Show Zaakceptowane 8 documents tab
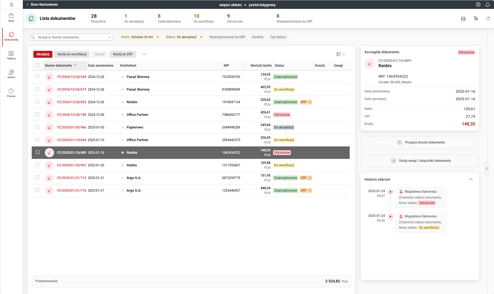This screenshot has width=494, height=294. pyautogui.click(x=169, y=19)
